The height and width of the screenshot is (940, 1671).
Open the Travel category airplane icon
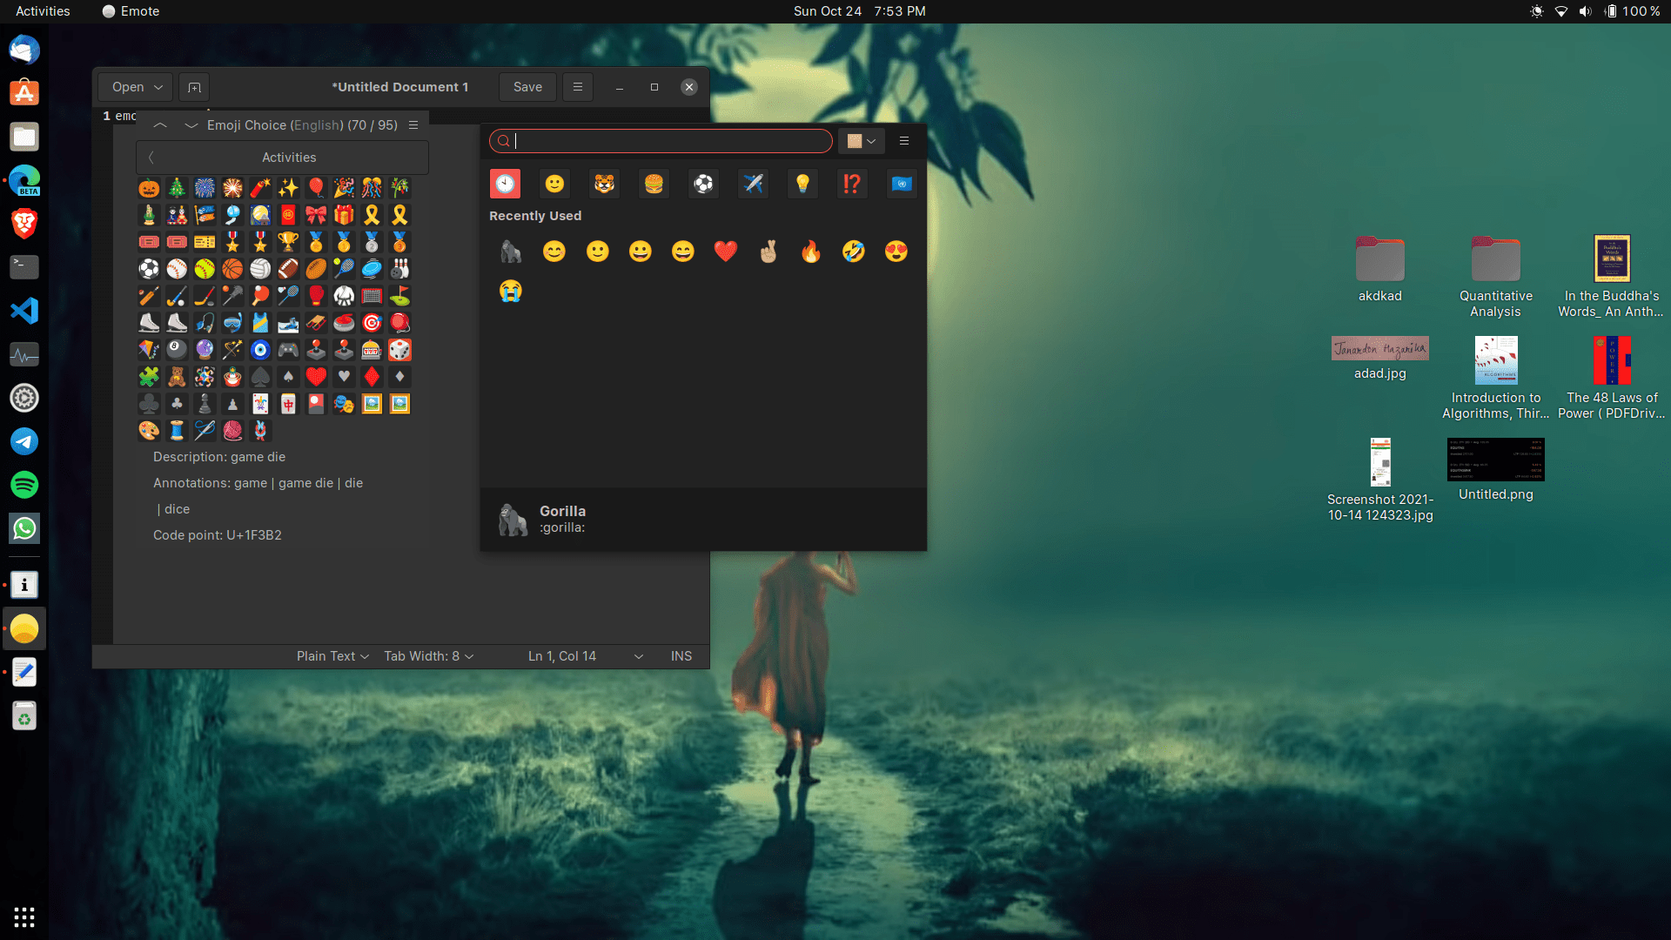point(753,184)
